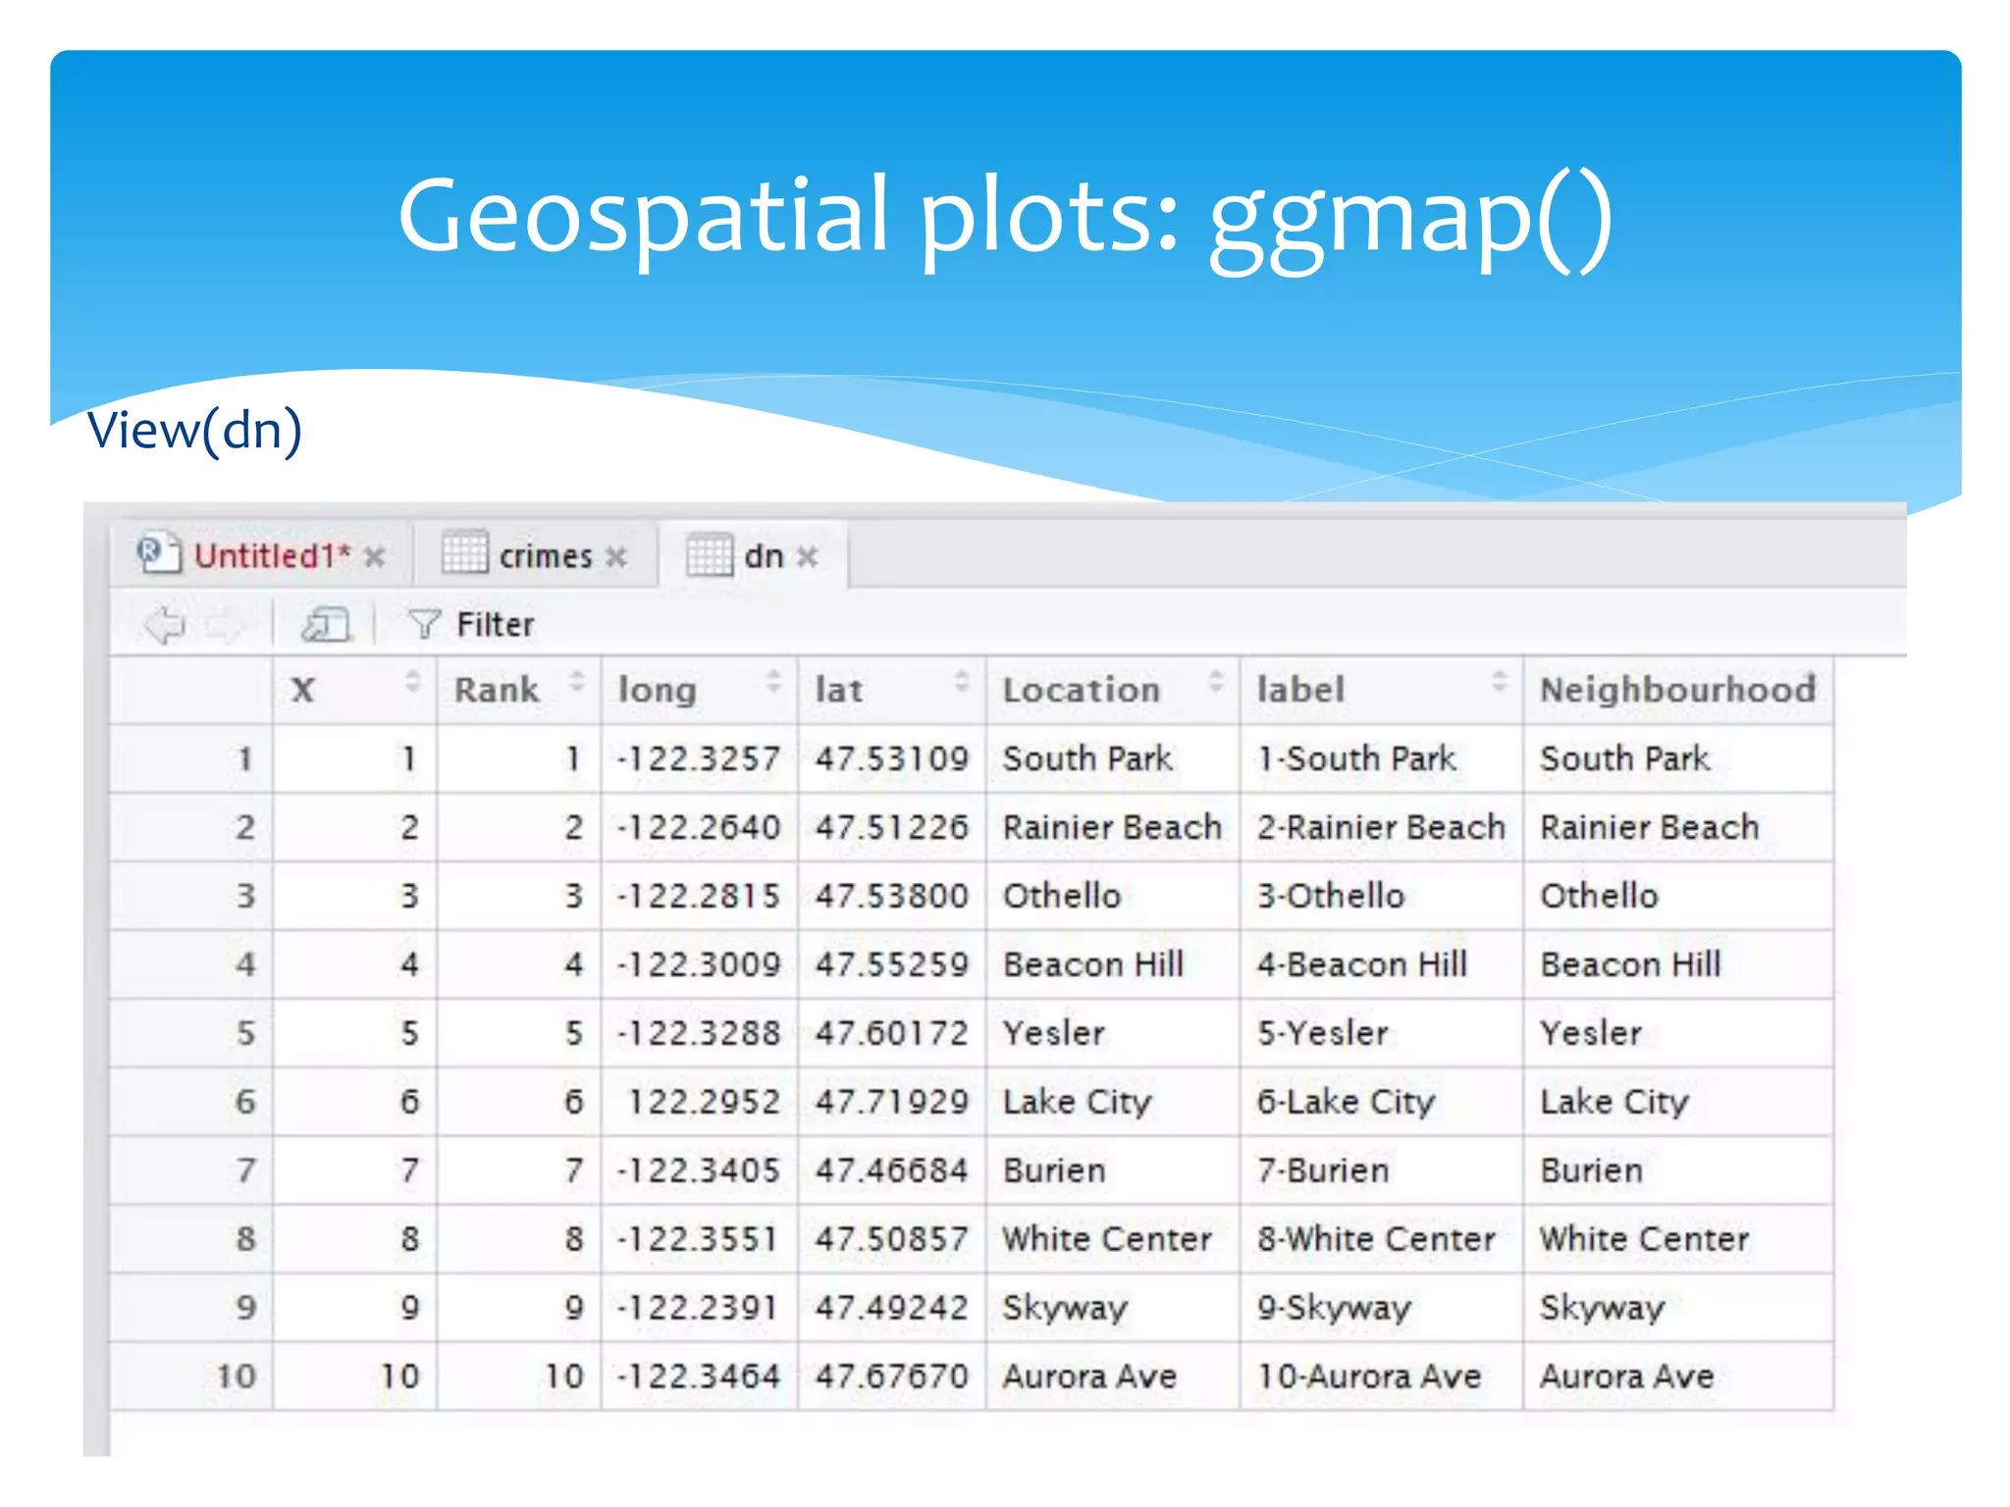Sort by the long column arrows
This screenshot has height=1507, width=2010.
click(774, 681)
